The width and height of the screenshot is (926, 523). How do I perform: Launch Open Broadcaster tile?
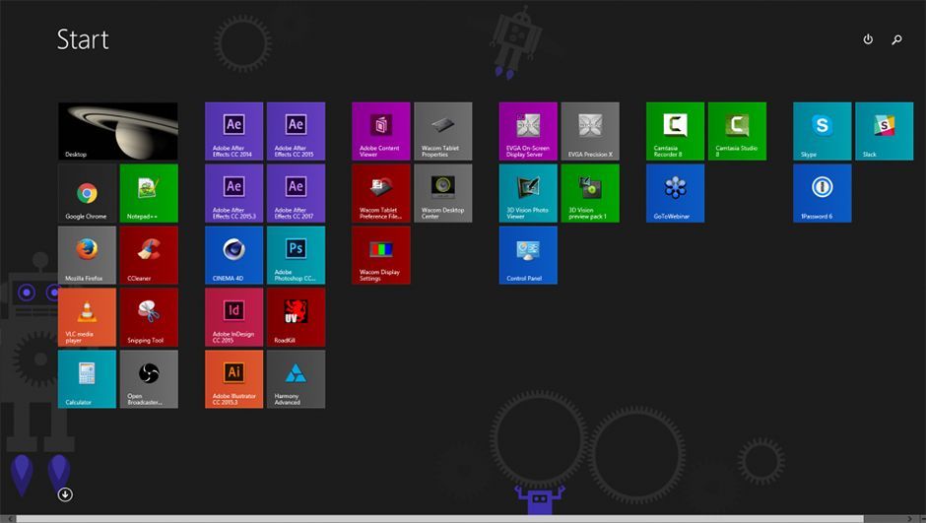(x=149, y=379)
